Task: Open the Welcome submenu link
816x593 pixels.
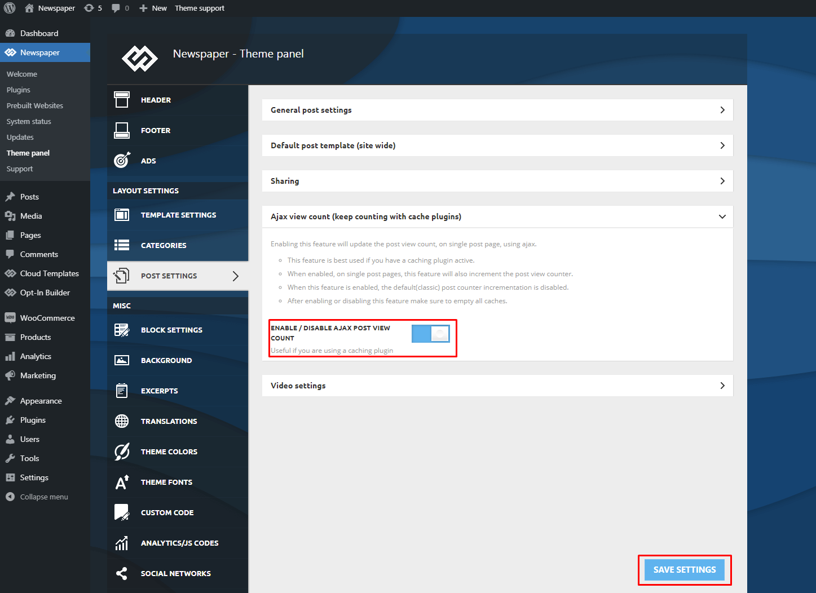Action: point(22,74)
